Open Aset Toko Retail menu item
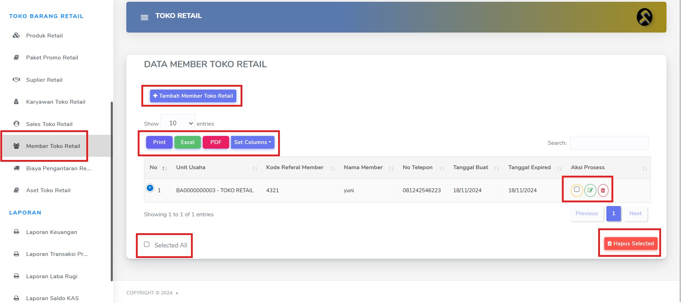This screenshot has height=303, width=681. [48, 190]
